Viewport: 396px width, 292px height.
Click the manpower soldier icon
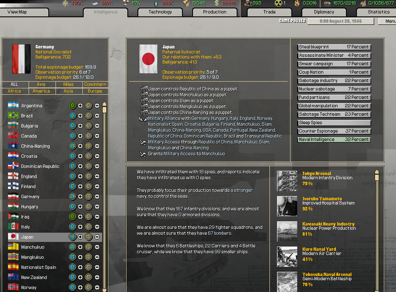point(248,3)
